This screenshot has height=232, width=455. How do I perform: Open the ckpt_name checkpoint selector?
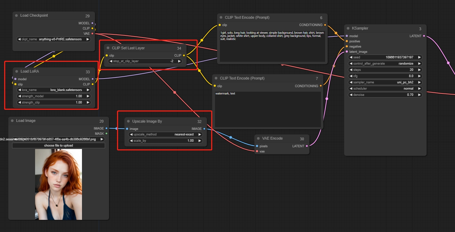coord(54,39)
